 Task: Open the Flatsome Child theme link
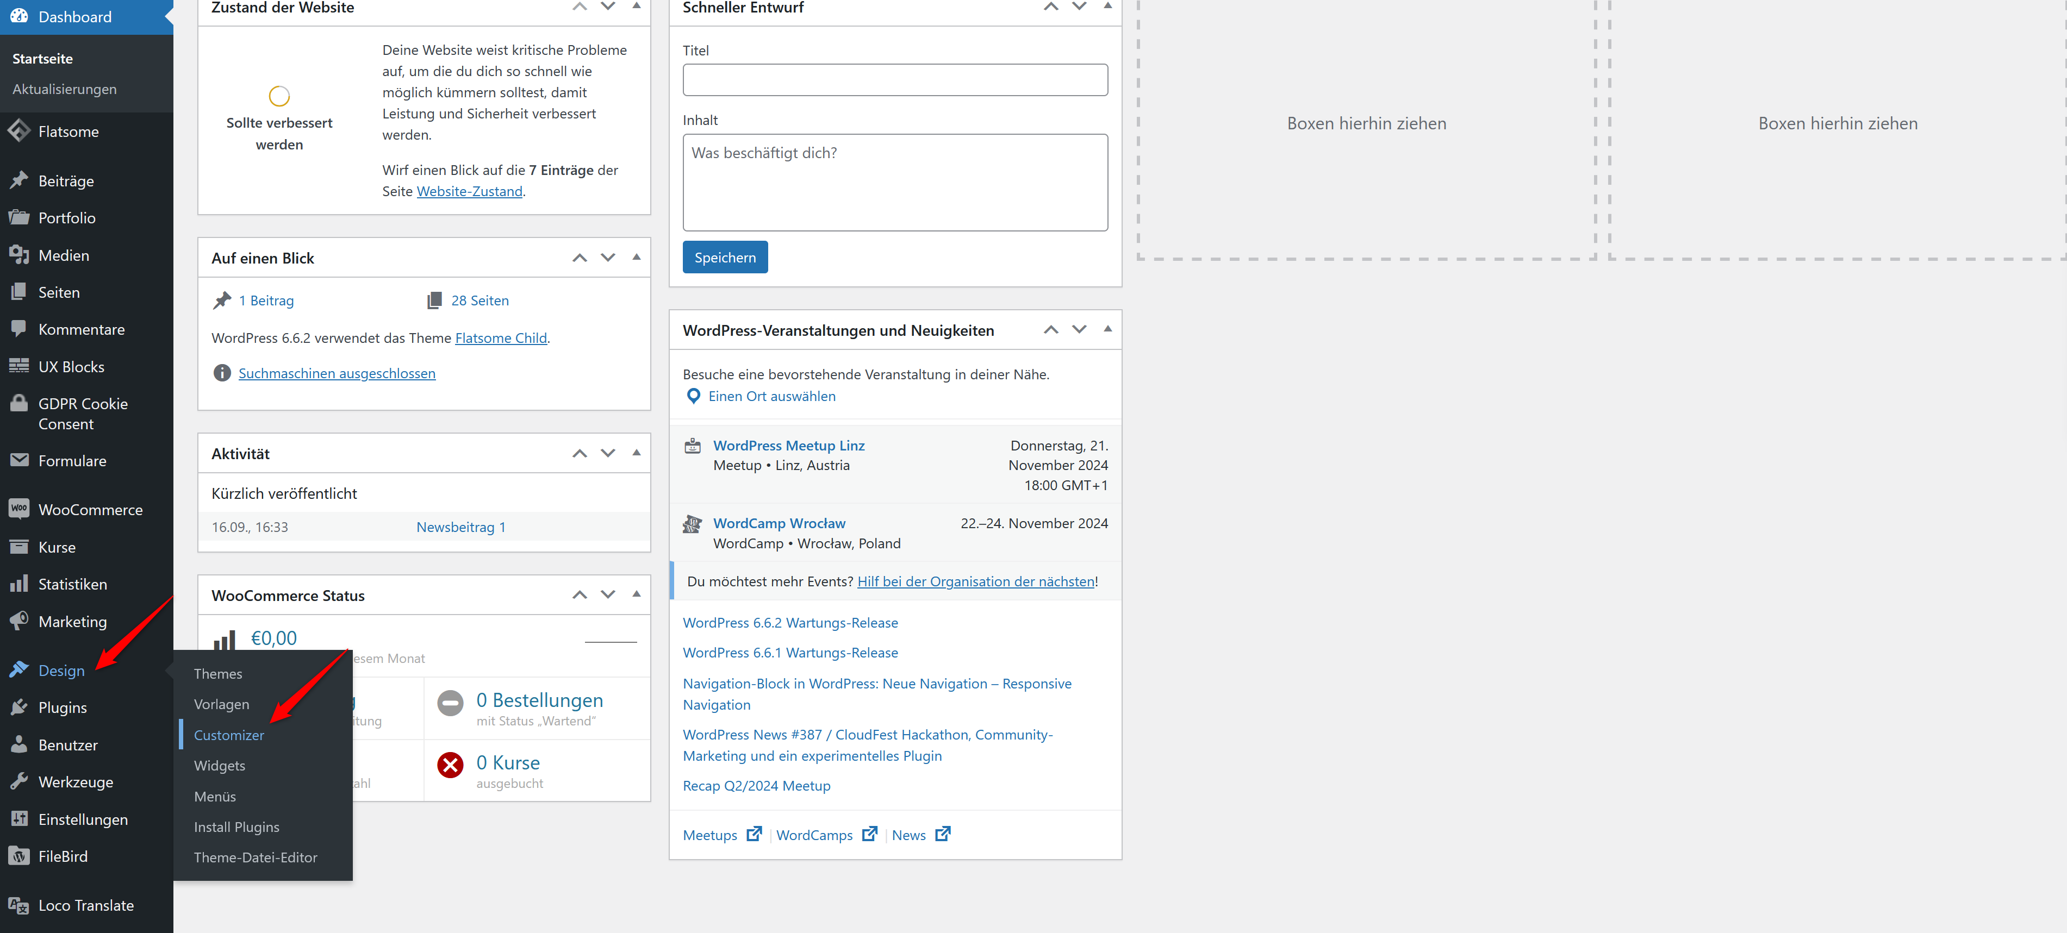tap(501, 338)
